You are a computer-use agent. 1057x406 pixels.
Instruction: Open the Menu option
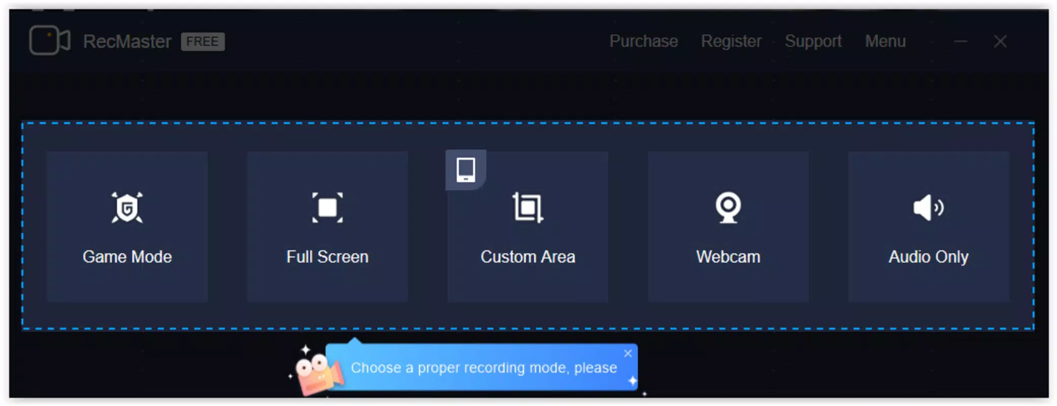[x=885, y=41]
